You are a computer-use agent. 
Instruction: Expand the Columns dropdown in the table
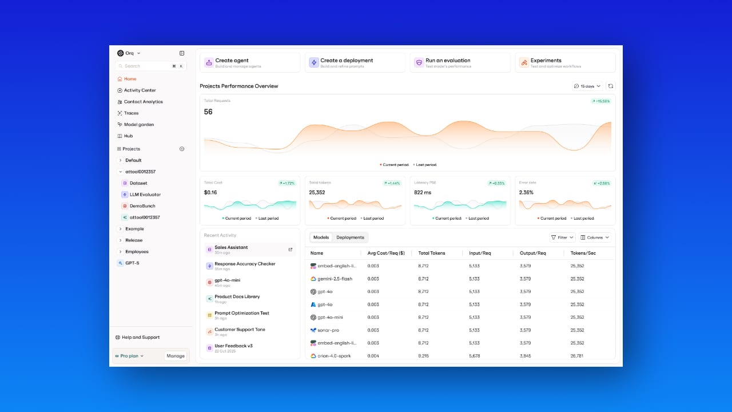tap(594, 237)
